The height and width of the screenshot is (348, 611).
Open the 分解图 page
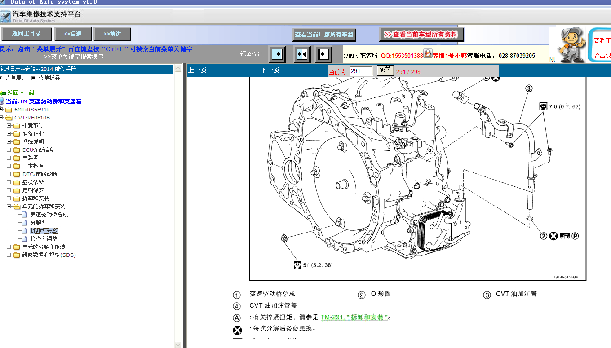tap(38, 223)
